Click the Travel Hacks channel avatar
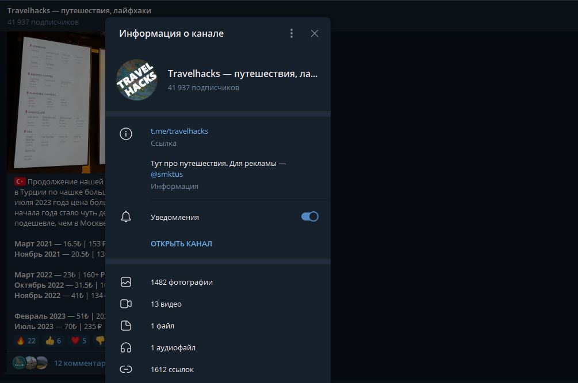This screenshot has width=578, height=383. coord(137,80)
